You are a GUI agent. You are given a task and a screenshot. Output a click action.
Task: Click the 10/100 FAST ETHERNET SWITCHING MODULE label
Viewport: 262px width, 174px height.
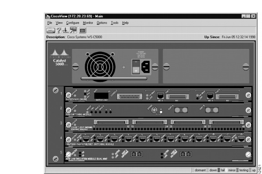click(90, 144)
